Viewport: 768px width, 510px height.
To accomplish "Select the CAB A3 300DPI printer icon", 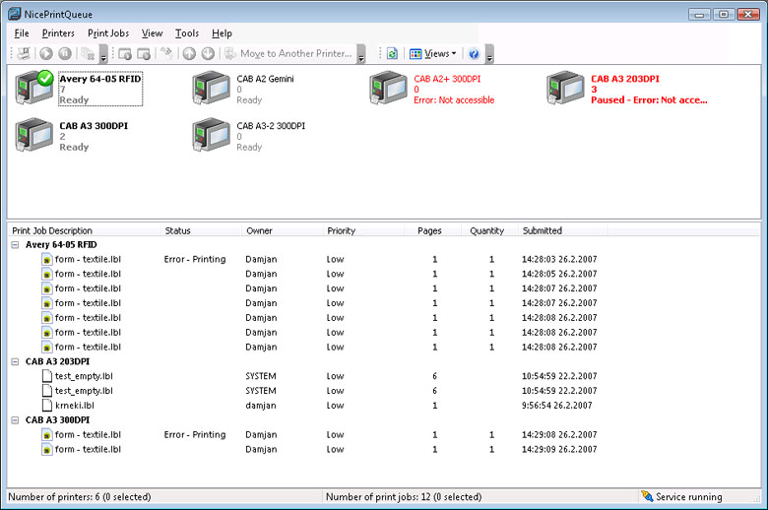I will pyautogui.click(x=33, y=135).
